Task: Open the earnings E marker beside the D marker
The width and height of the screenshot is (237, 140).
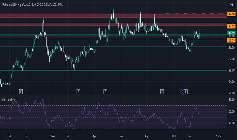Action: coord(186,92)
